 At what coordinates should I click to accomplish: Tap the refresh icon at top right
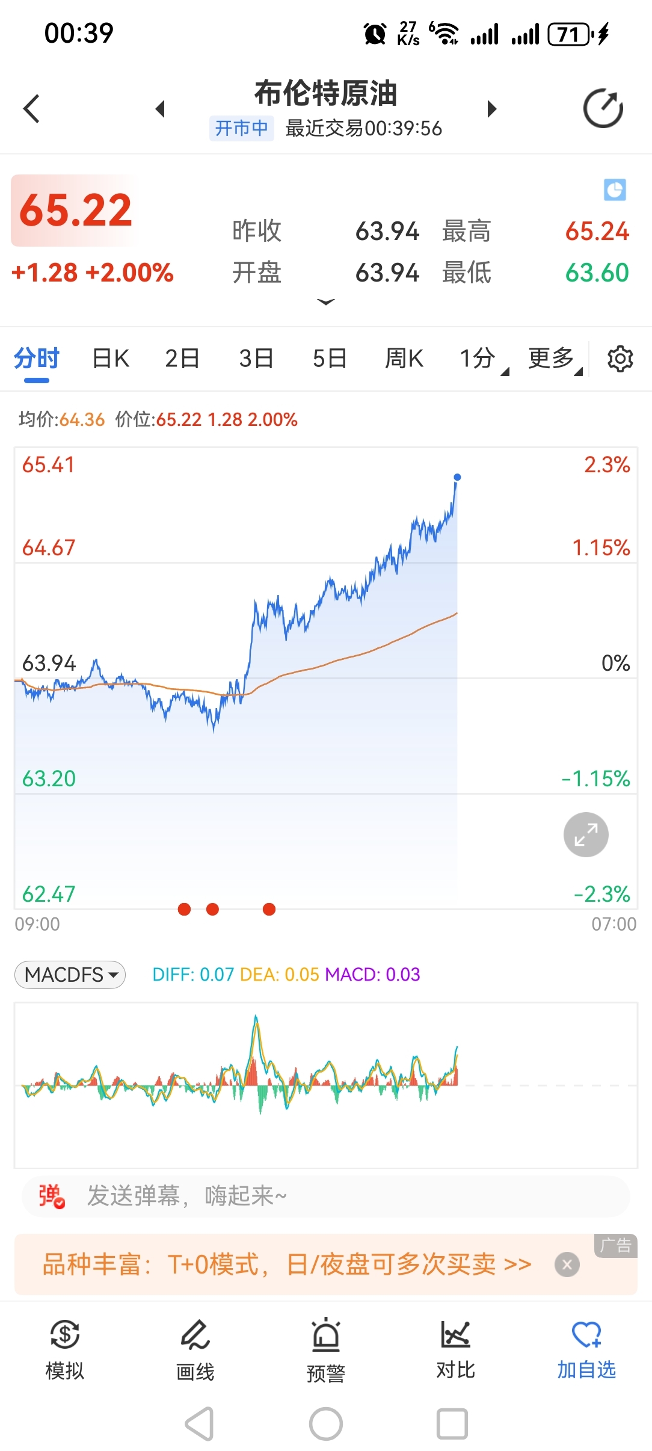pos(603,109)
